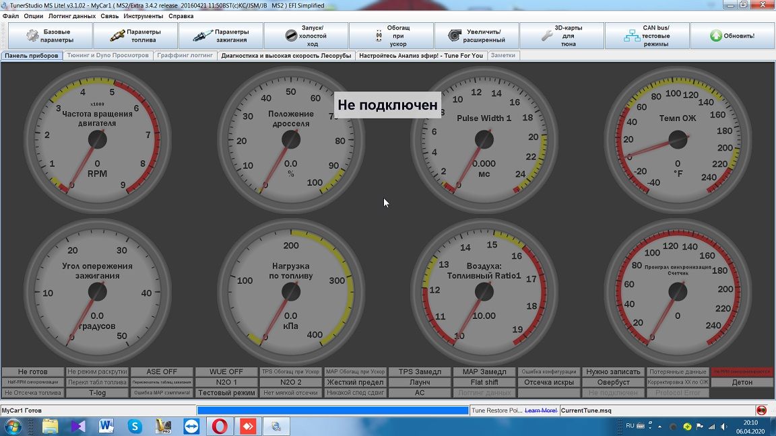Click the wrench 3D-карты для тюна icon
Image resolution: width=776 pixels, height=436 pixels.
547,36
